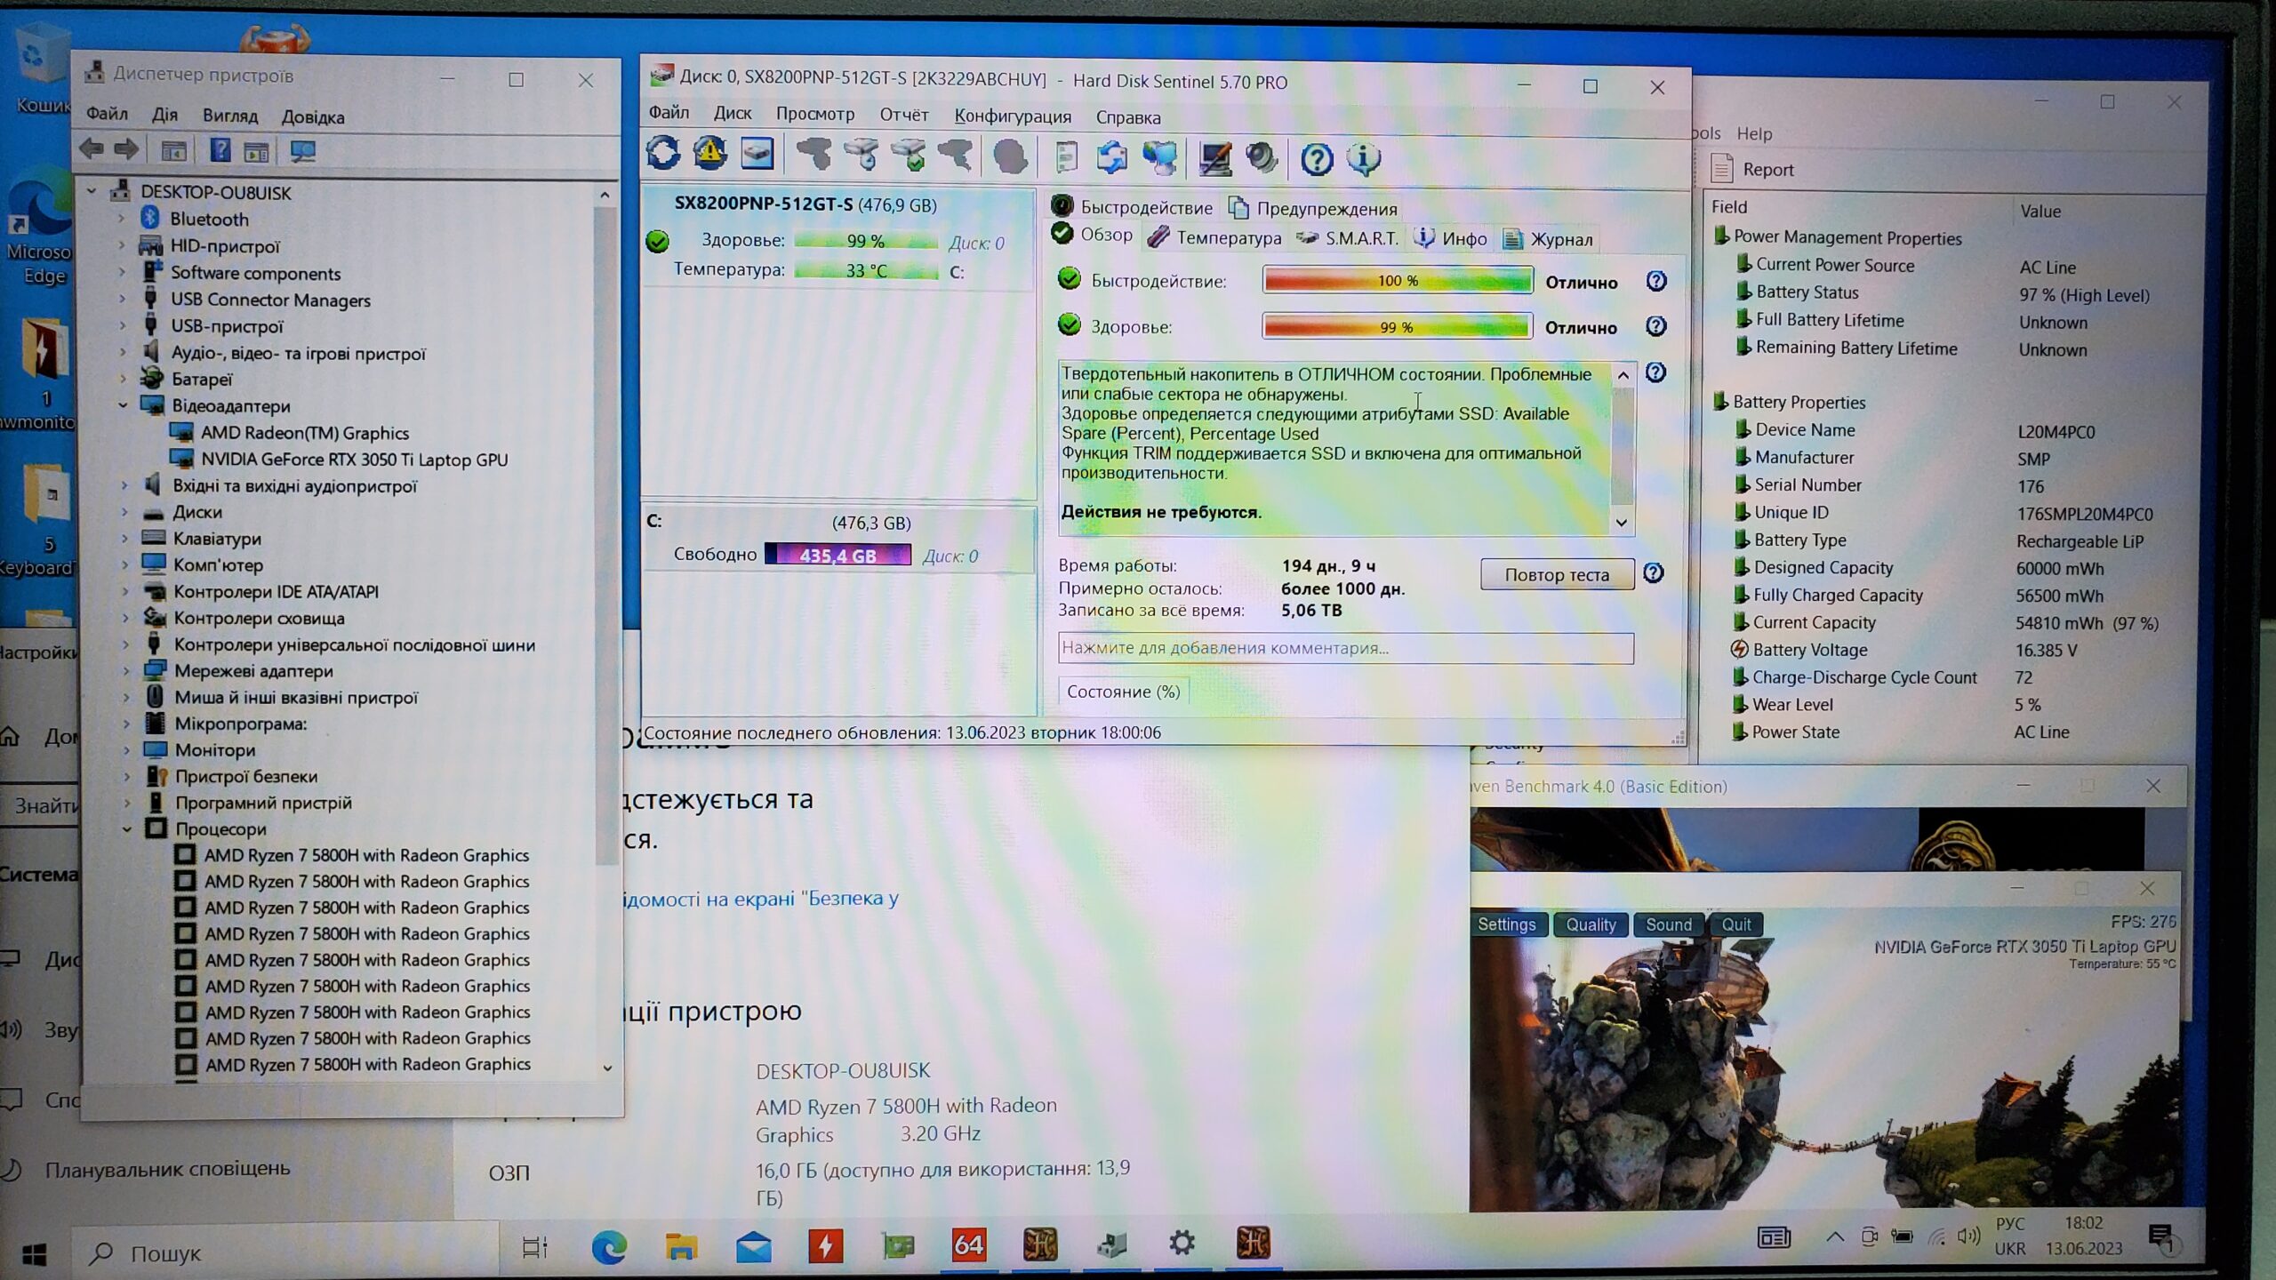Click the scan hardware monitor icon in Device Manager

pos(302,152)
